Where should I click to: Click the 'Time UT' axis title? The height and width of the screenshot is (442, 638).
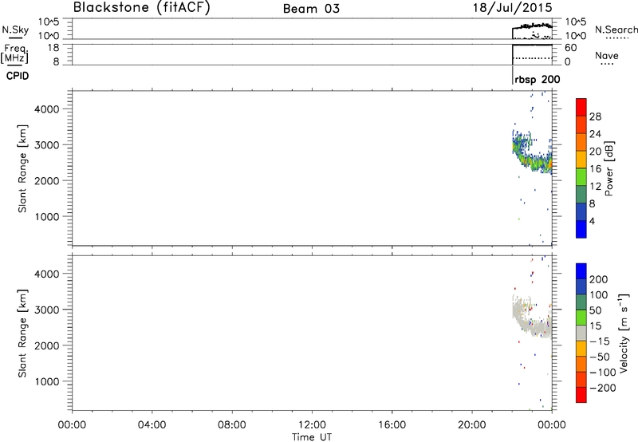coord(312,437)
